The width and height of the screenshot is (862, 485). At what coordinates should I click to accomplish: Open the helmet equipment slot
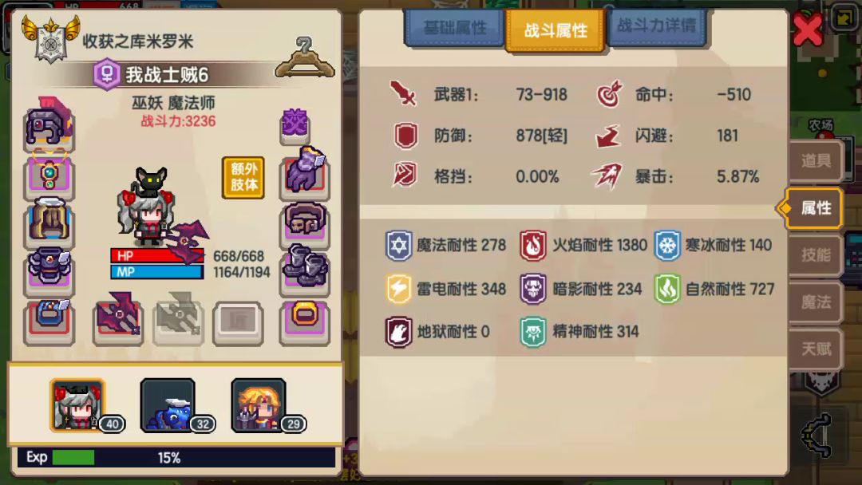coord(49,124)
